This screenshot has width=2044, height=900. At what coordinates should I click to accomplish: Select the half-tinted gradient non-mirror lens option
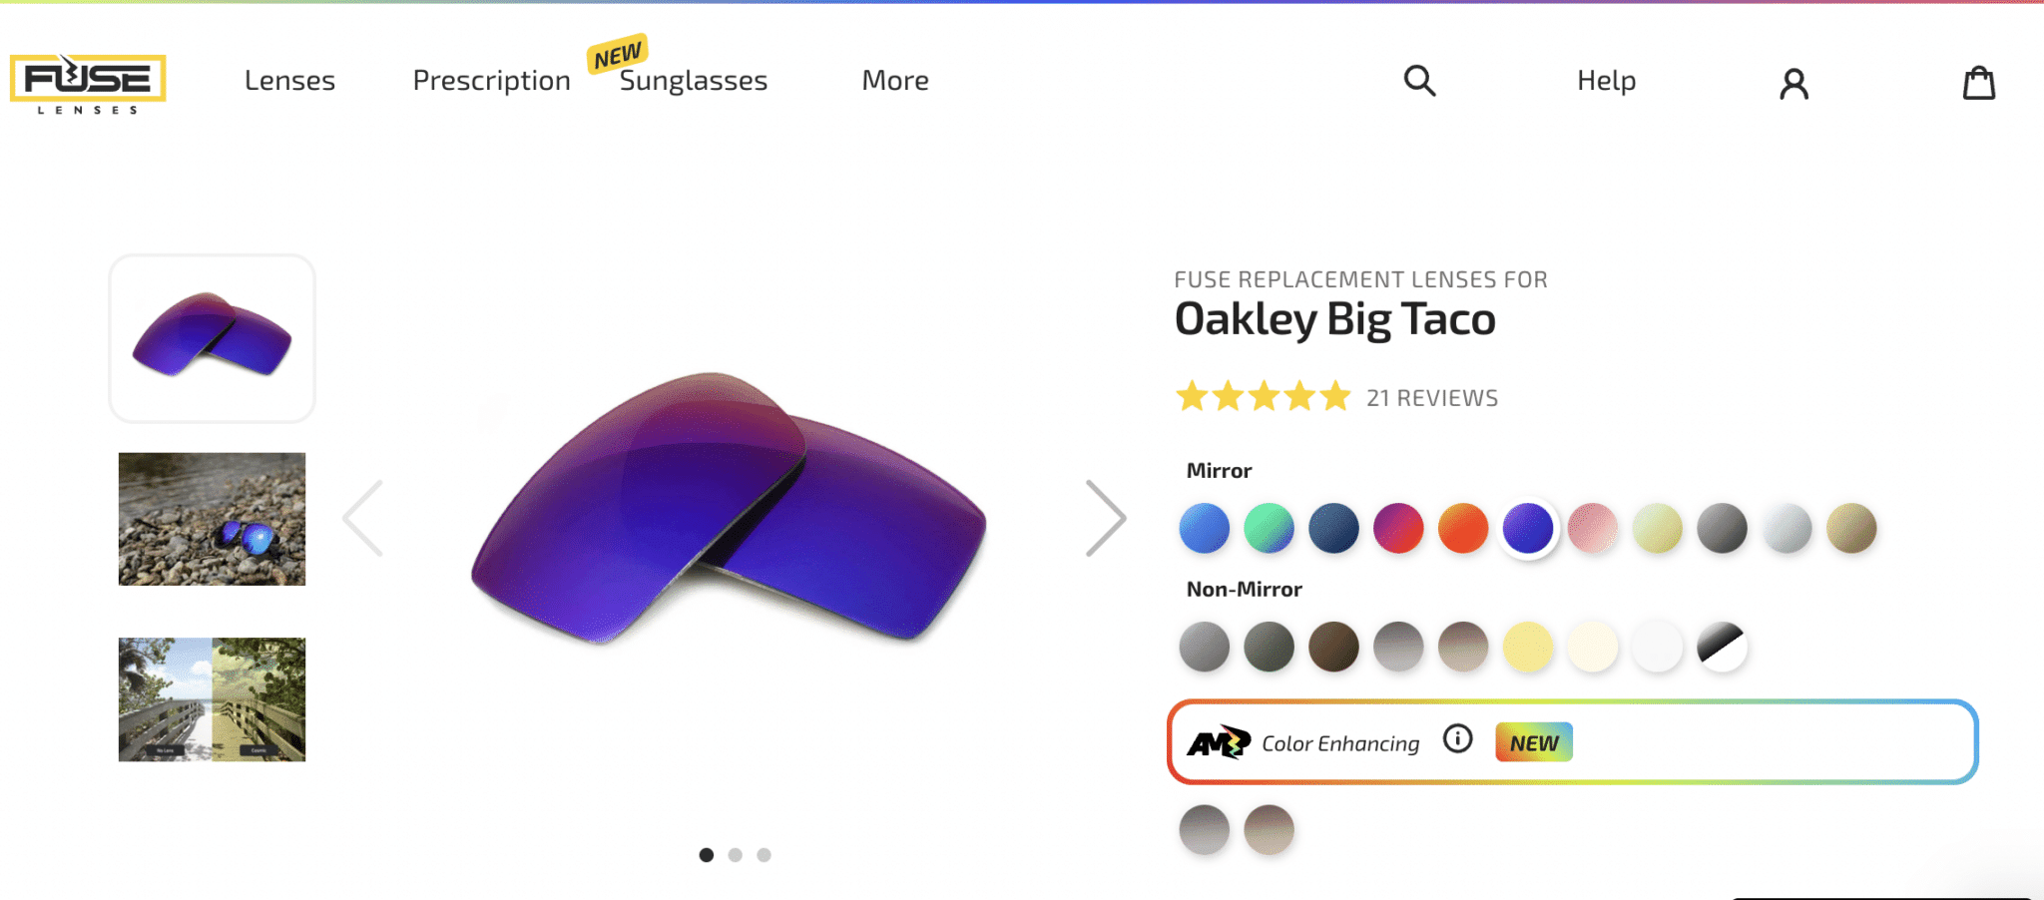[x=1722, y=647]
